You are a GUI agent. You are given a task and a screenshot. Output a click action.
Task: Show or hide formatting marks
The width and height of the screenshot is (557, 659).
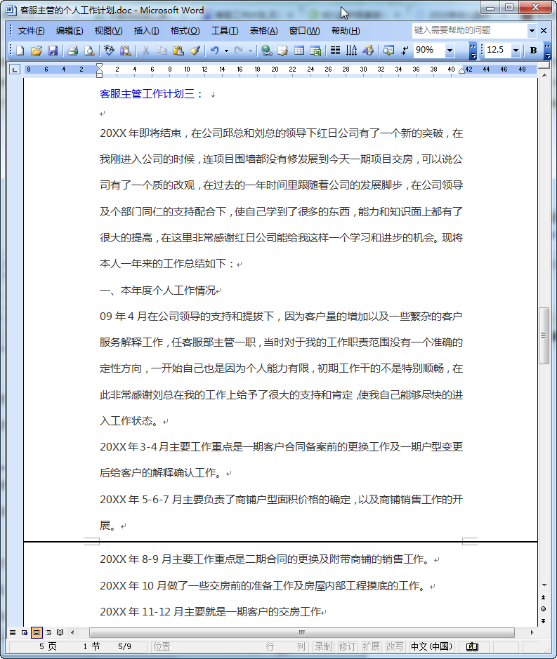point(405,51)
